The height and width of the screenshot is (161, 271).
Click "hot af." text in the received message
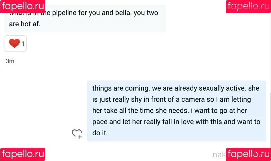tap(30, 24)
